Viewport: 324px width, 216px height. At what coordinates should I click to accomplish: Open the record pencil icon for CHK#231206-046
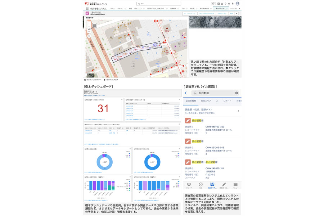tap(188, 141)
